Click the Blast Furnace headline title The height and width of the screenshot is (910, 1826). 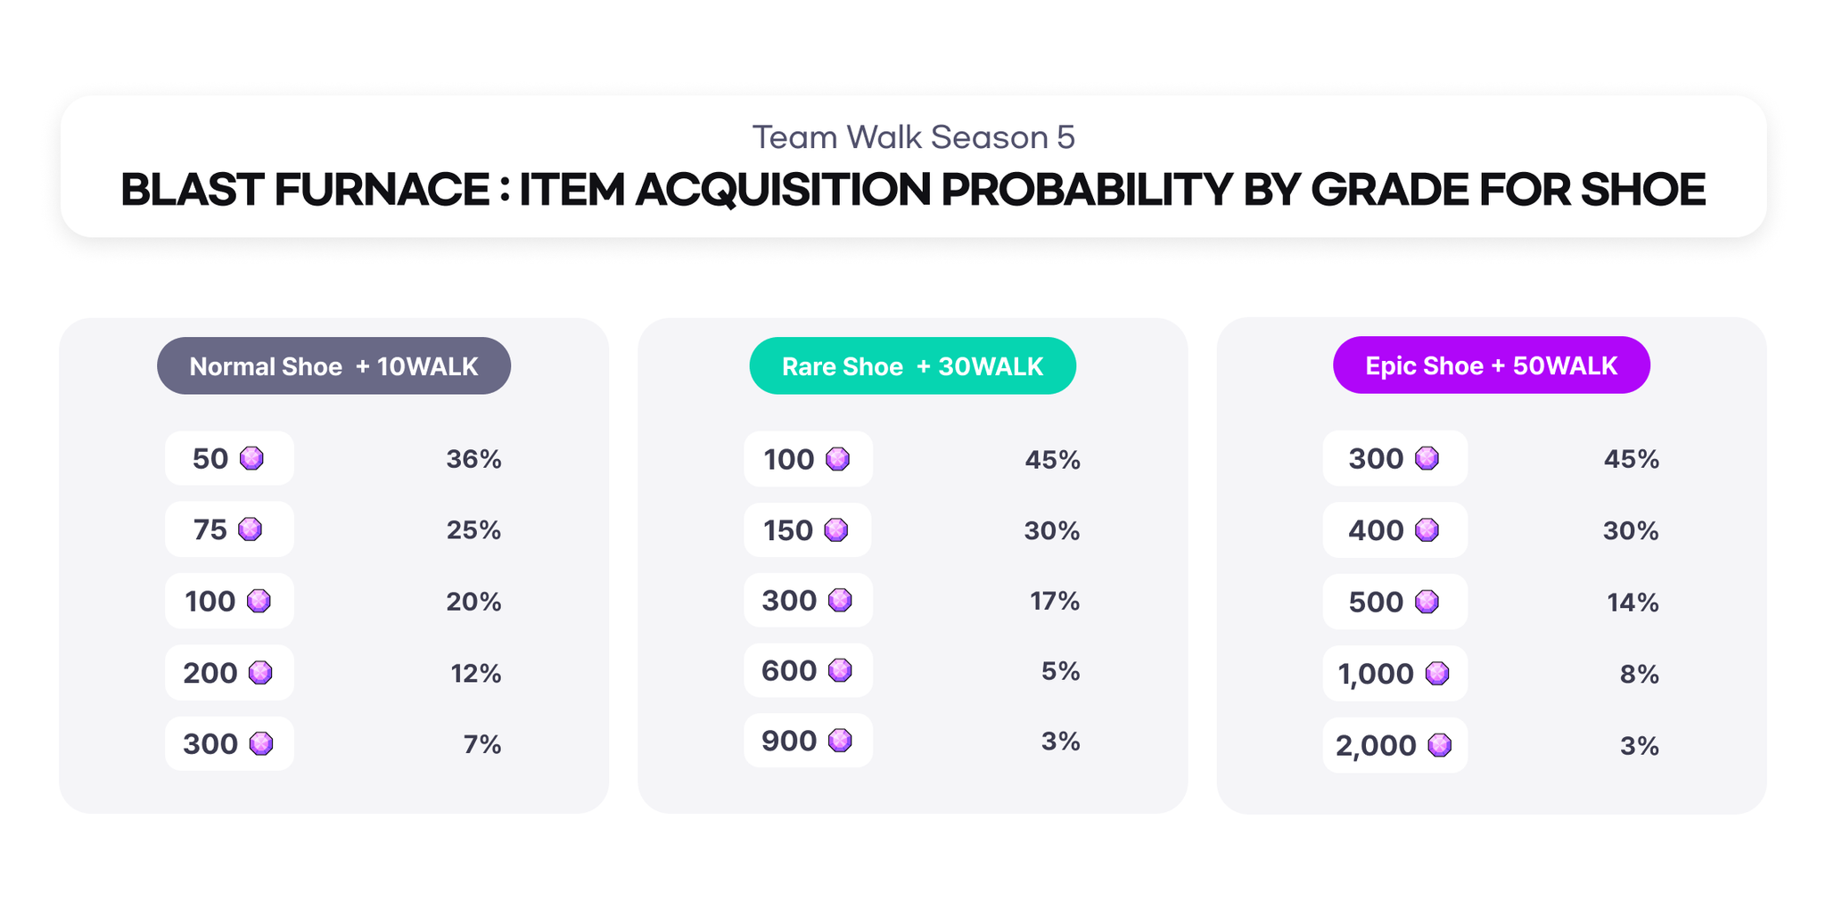pos(913,190)
